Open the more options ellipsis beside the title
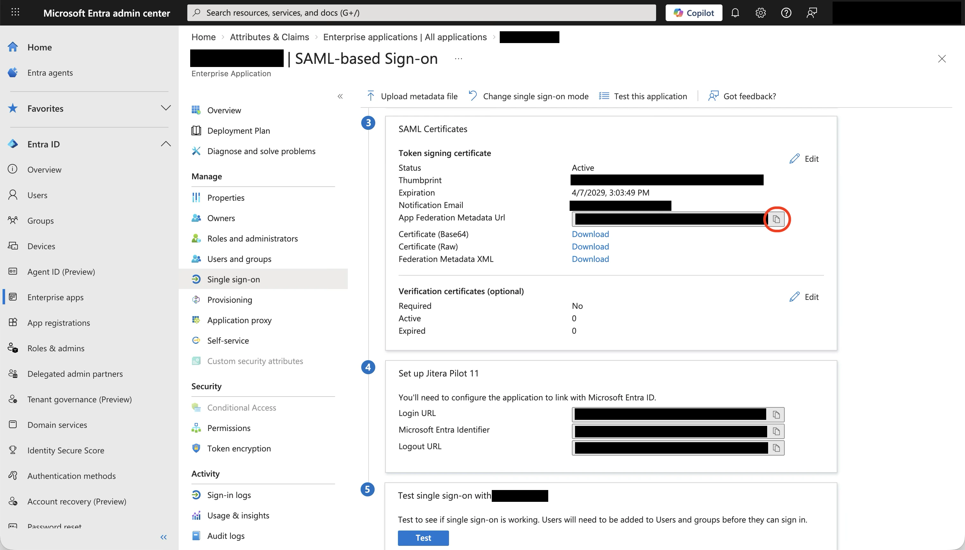965x550 pixels. pyautogui.click(x=458, y=59)
